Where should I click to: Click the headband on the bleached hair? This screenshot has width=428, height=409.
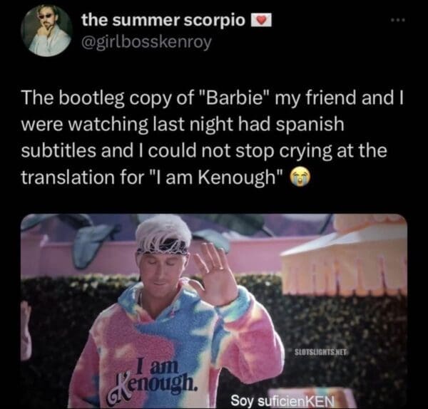163,247
